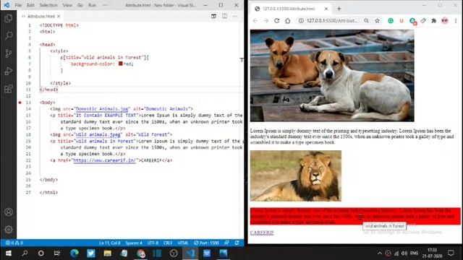Screen dimensions: 463x260
Task: Open the Accounts menu icon
Action: pos(8,212)
